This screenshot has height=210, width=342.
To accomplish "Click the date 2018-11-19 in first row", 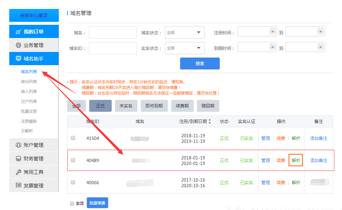I will 193,136.
